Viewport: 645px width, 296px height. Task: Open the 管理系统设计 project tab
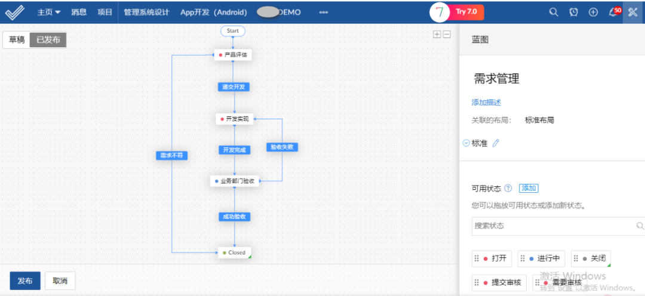146,13
